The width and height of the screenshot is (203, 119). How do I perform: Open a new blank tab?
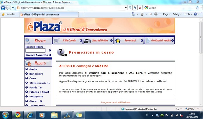click(x=81, y=15)
